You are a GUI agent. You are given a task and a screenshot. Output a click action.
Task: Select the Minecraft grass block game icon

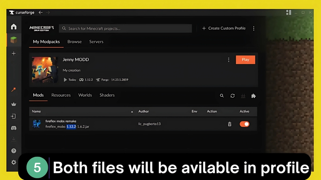pos(14,40)
